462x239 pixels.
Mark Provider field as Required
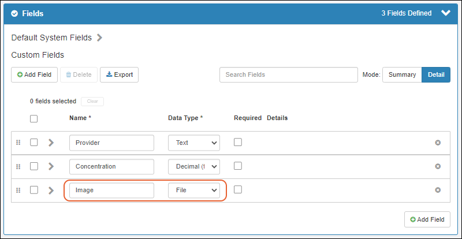[x=238, y=143]
